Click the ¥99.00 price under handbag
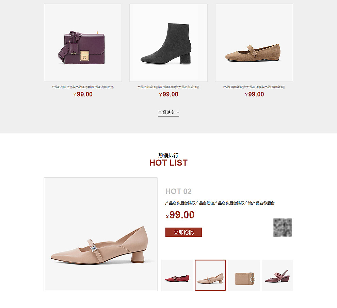Image resolution: width=337 pixels, height=308 pixels. (83, 94)
